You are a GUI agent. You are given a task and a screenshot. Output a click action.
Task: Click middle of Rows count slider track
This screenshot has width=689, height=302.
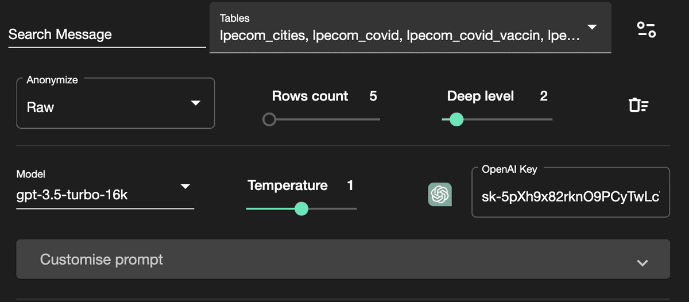(324, 119)
